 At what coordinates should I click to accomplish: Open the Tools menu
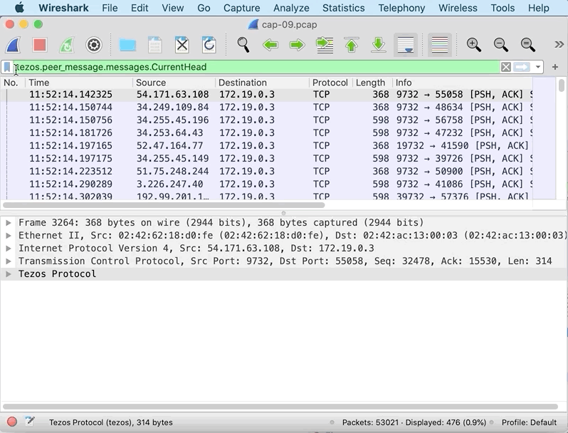point(503,8)
